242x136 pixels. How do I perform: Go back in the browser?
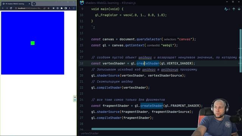[x=3, y=8]
